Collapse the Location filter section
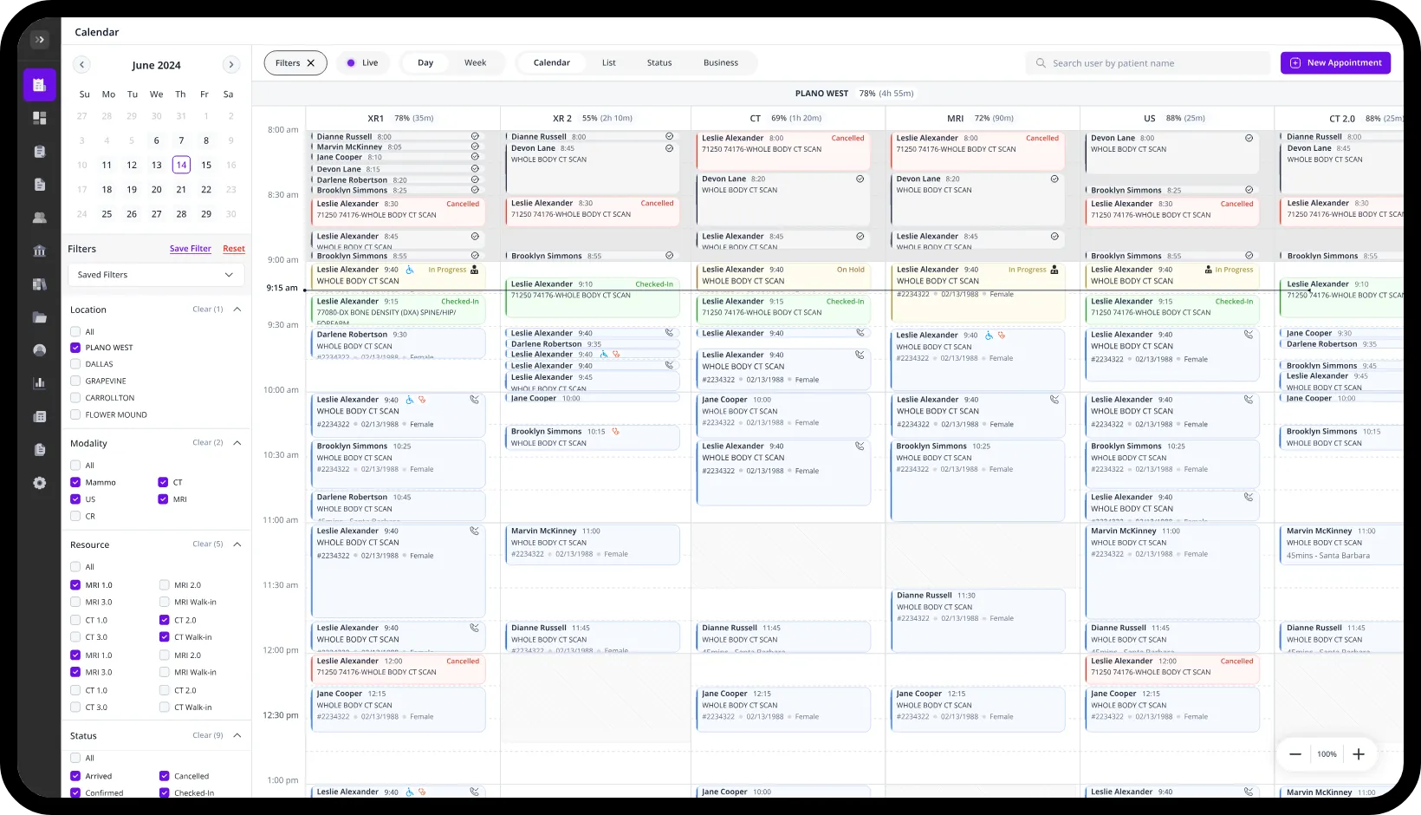The width and height of the screenshot is (1421, 815). (237, 310)
